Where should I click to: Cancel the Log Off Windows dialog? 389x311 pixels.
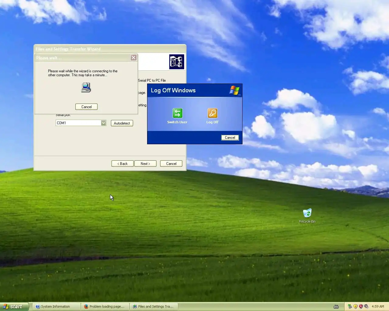[230, 138]
